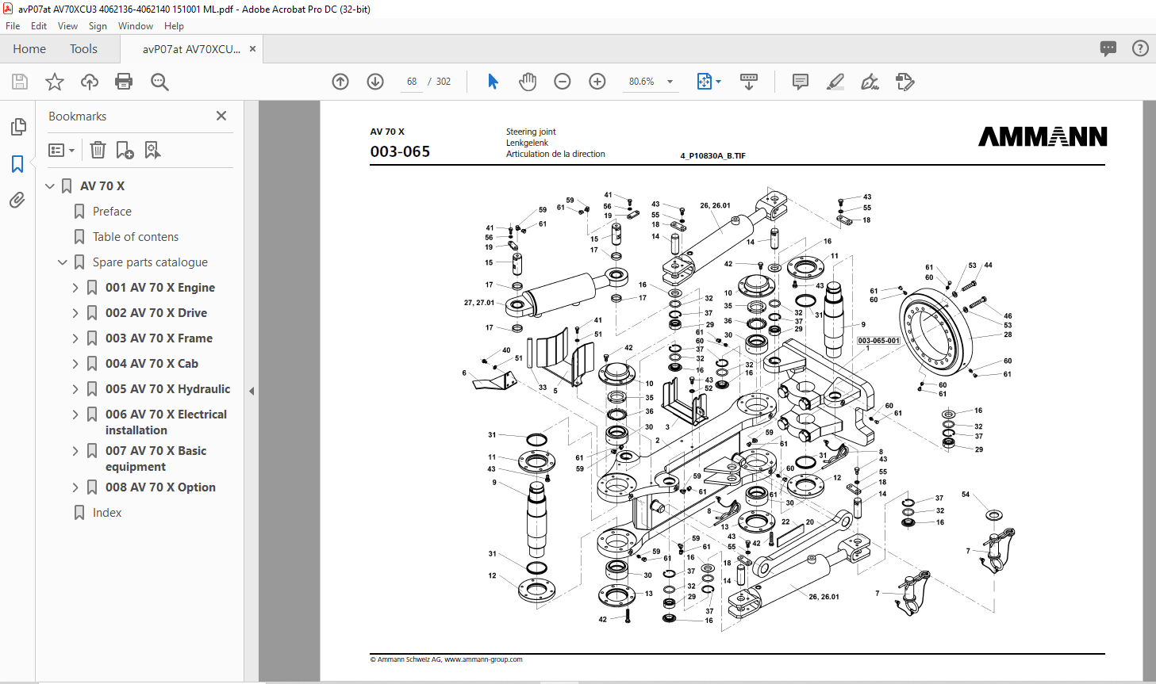Expand 008 AV 70 X Option

coord(75,487)
